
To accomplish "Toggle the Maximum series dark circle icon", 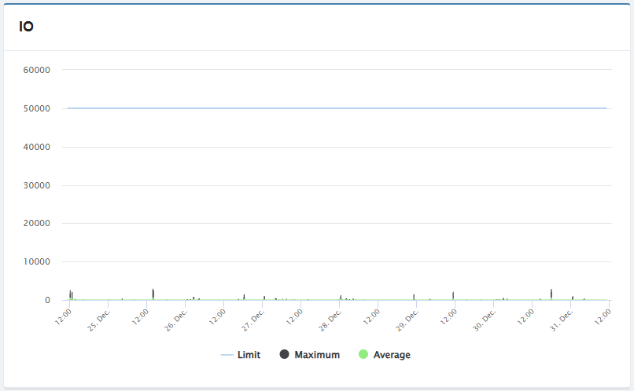I will pyautogui.click(x=285, y=355).
